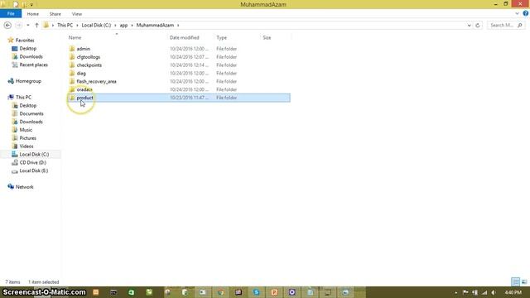Screen dimensions: 530x298
Task: Click the New folder quick access icon
Action: point(24,5)
